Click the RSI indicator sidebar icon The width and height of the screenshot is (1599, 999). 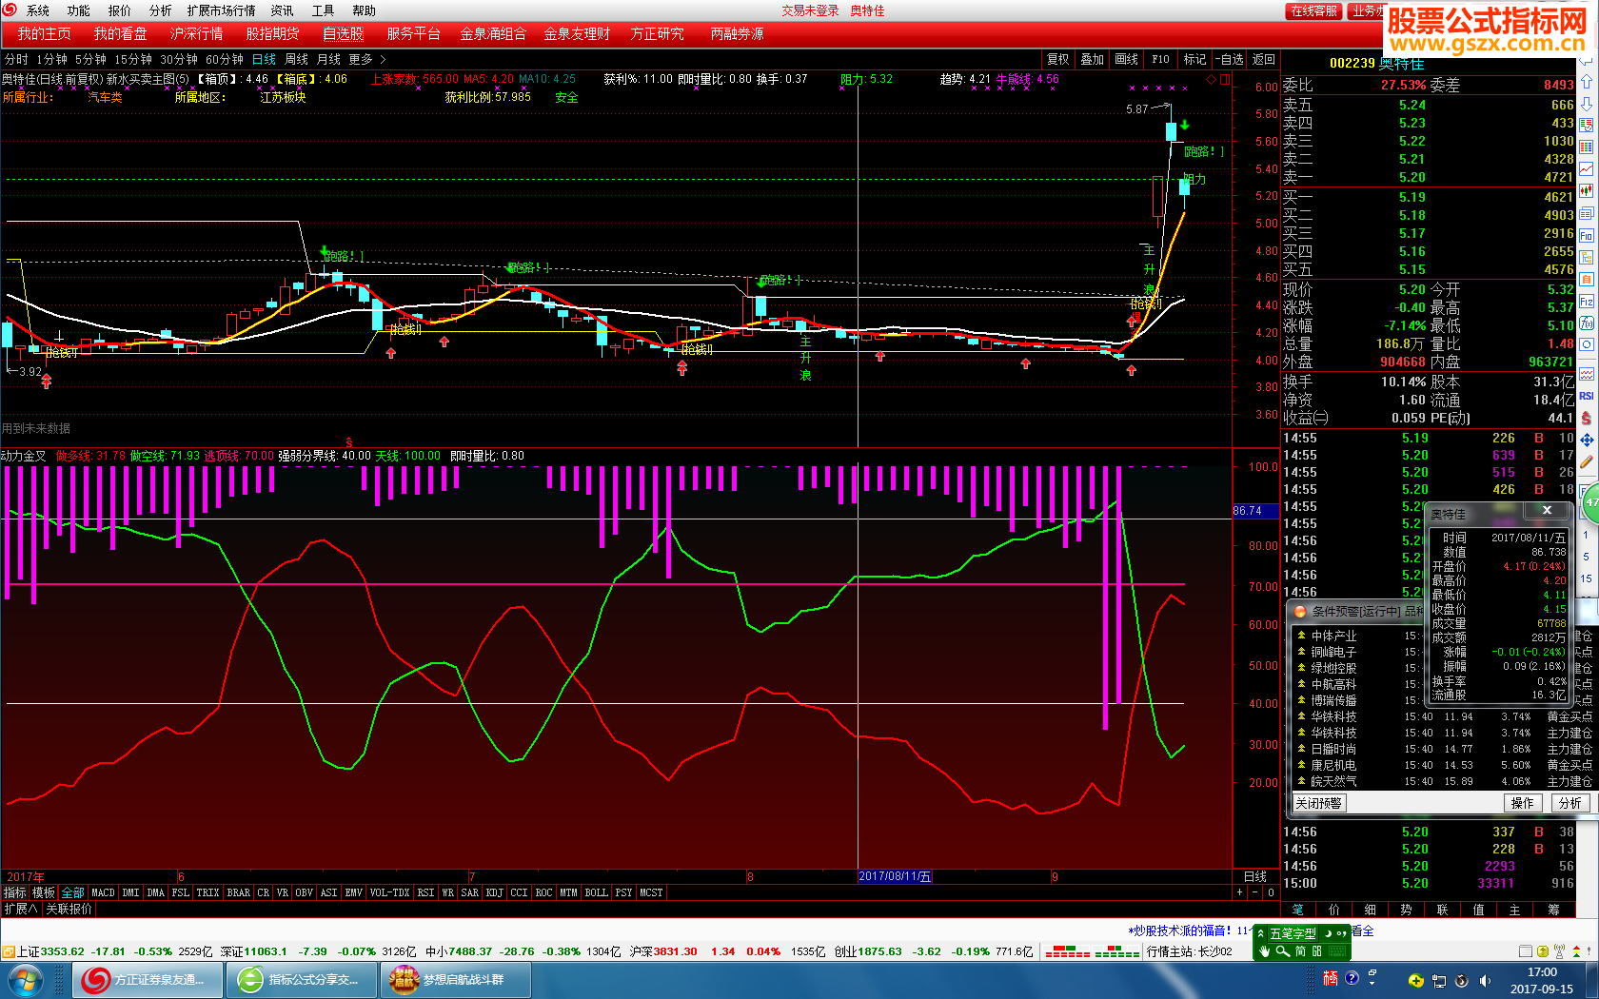click(1587, 396)
